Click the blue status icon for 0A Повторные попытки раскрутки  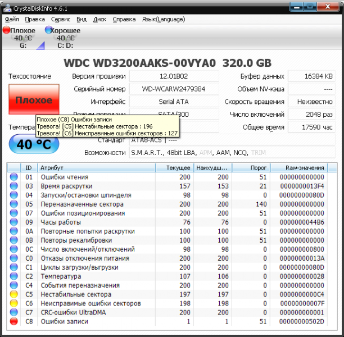(13, 231)
